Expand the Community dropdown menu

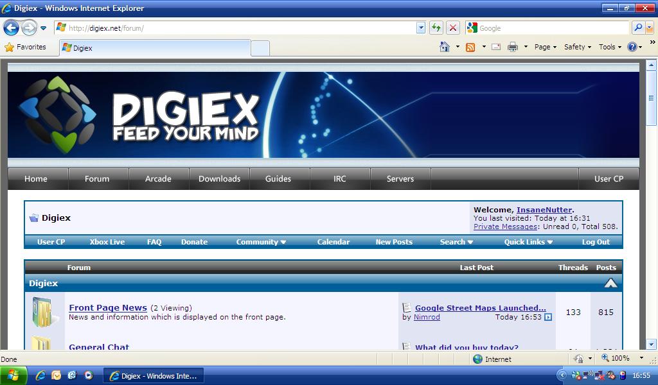[x=261, y=242]
